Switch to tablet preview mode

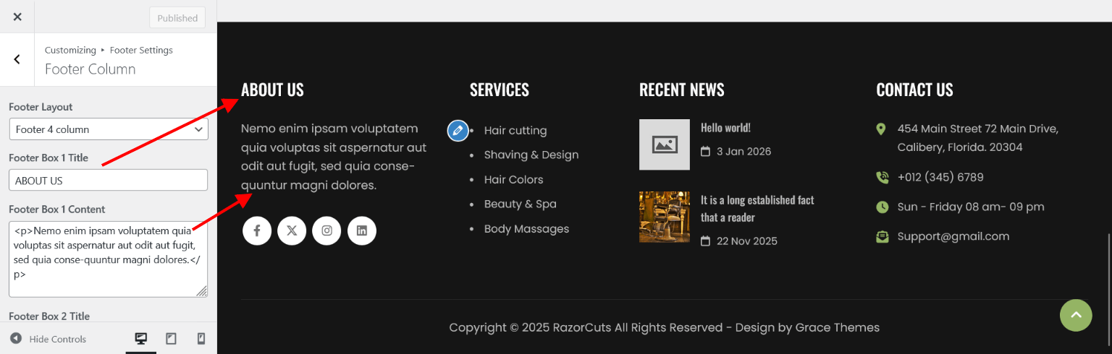tap(171, 339)
